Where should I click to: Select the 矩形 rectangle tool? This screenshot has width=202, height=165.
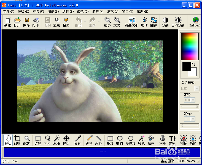click(x=110, y=140)
